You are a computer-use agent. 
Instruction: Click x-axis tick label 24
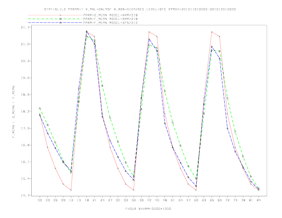click(102, 200)
